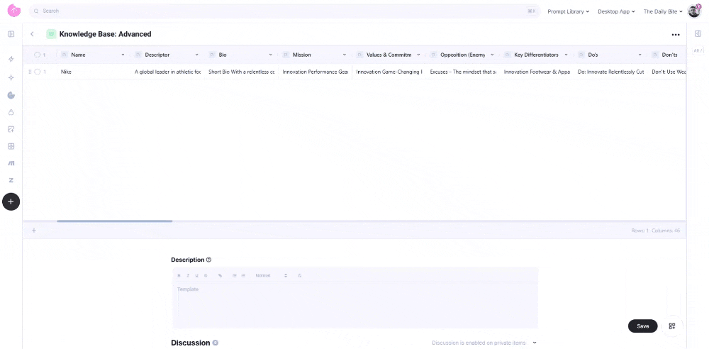Insert a link in Description editor

point(220,275)
